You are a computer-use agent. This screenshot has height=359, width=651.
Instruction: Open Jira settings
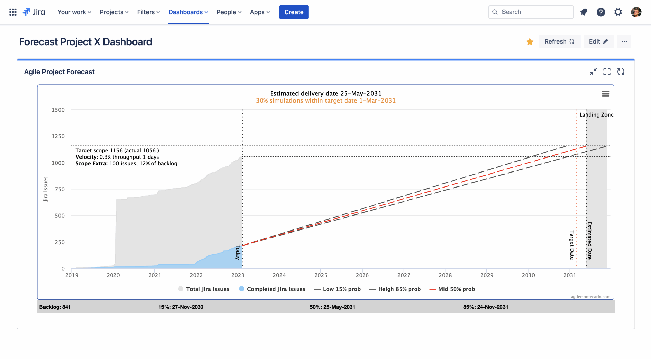click(x=618, y=12)
